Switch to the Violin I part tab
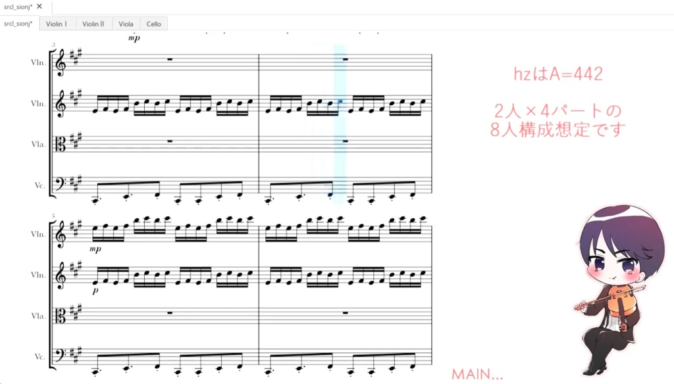Screen dimensions: 674x384 tap(58, 24)
